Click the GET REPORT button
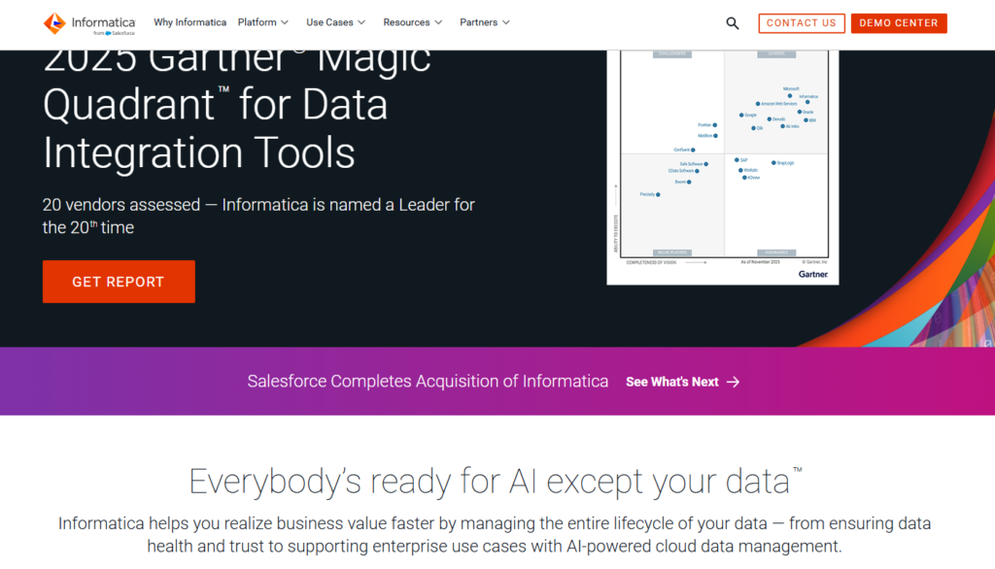Viewport: 995px width, 569px height. click(119, 282)
